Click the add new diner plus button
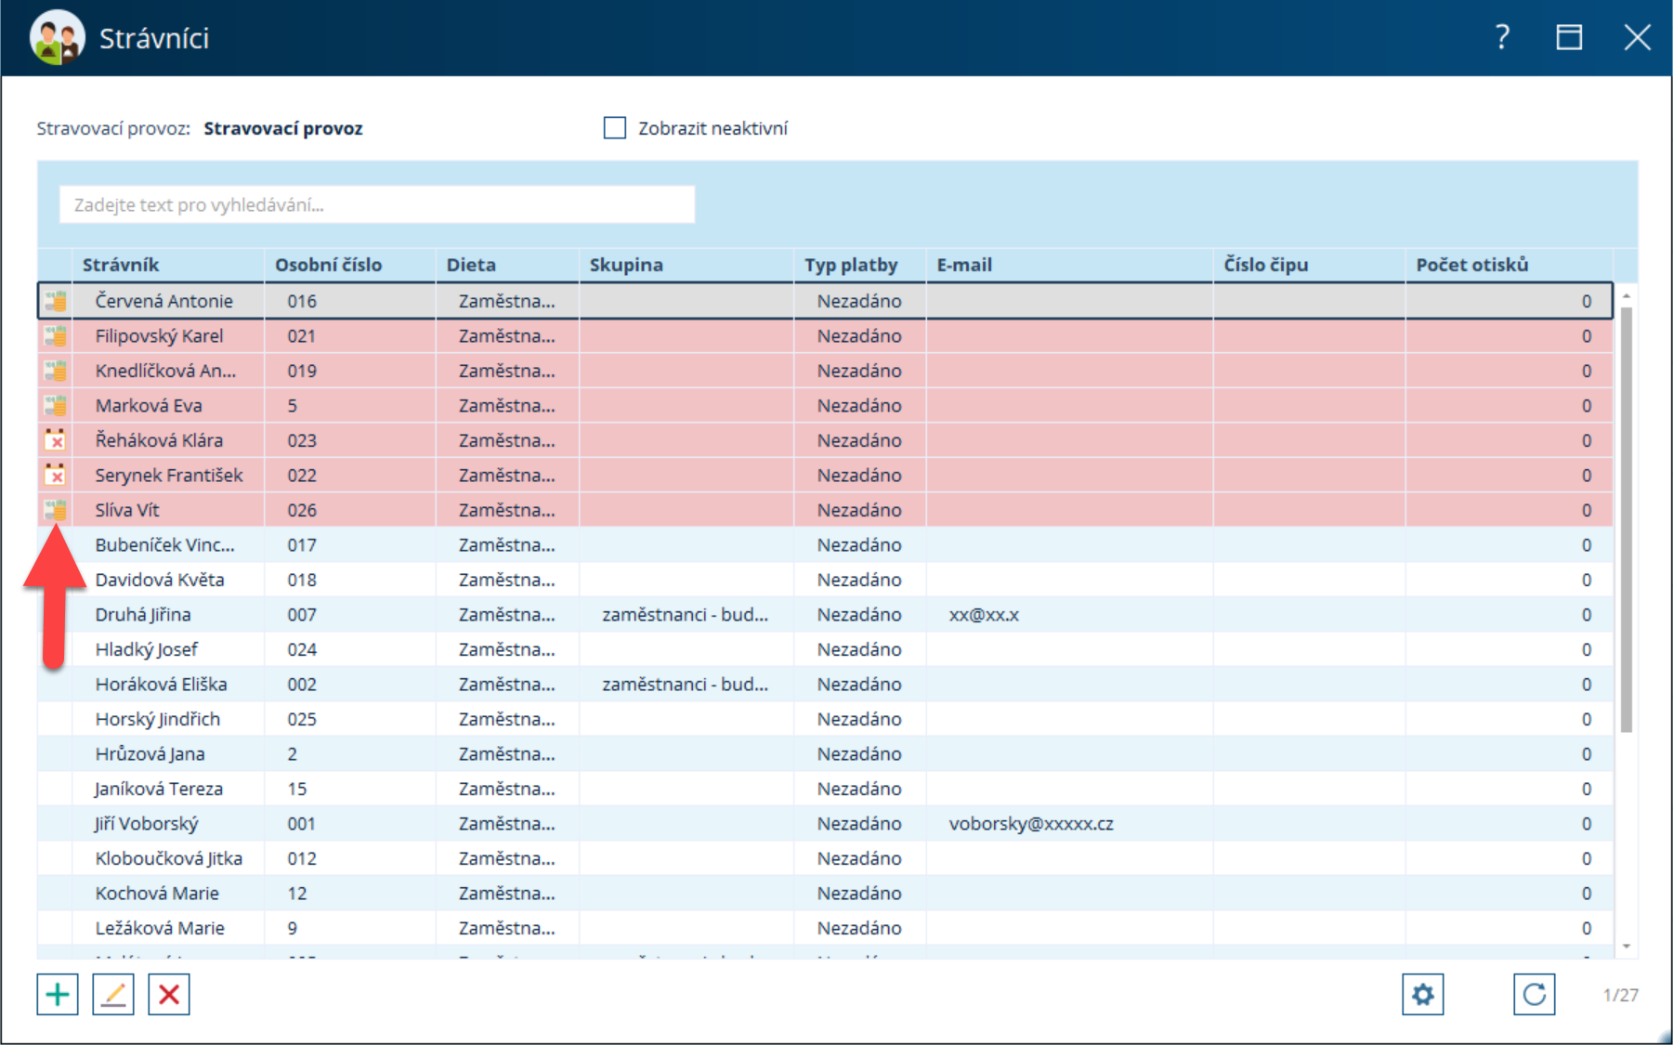Viewport: 1673px width, 1045px height. coord(58,995)
